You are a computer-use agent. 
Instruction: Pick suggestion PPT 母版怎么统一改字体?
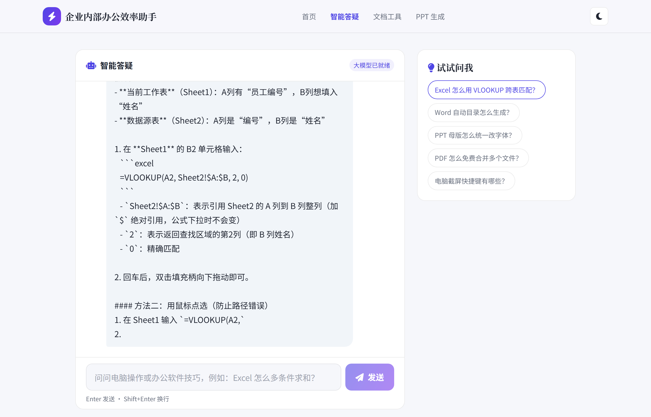pos(475,135)
